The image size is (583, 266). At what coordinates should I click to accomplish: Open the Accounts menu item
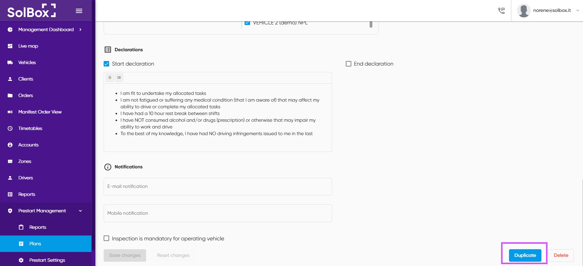pyautogui.click(x=46, y=145)
